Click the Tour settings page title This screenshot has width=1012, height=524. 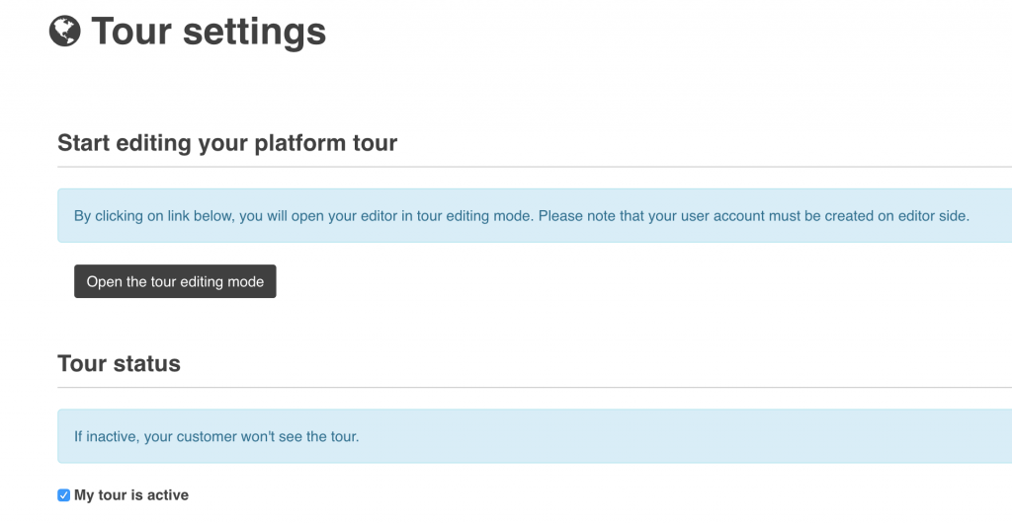pyautogui.click(x=208, y=32)
